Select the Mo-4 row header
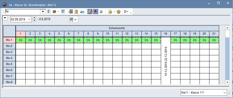Viewport: 233px width, 98px height. [9, 58]
